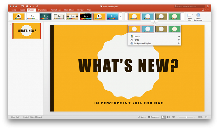Open the Background Styles submenu
This screenshot has width=219, height=130.
154,43
